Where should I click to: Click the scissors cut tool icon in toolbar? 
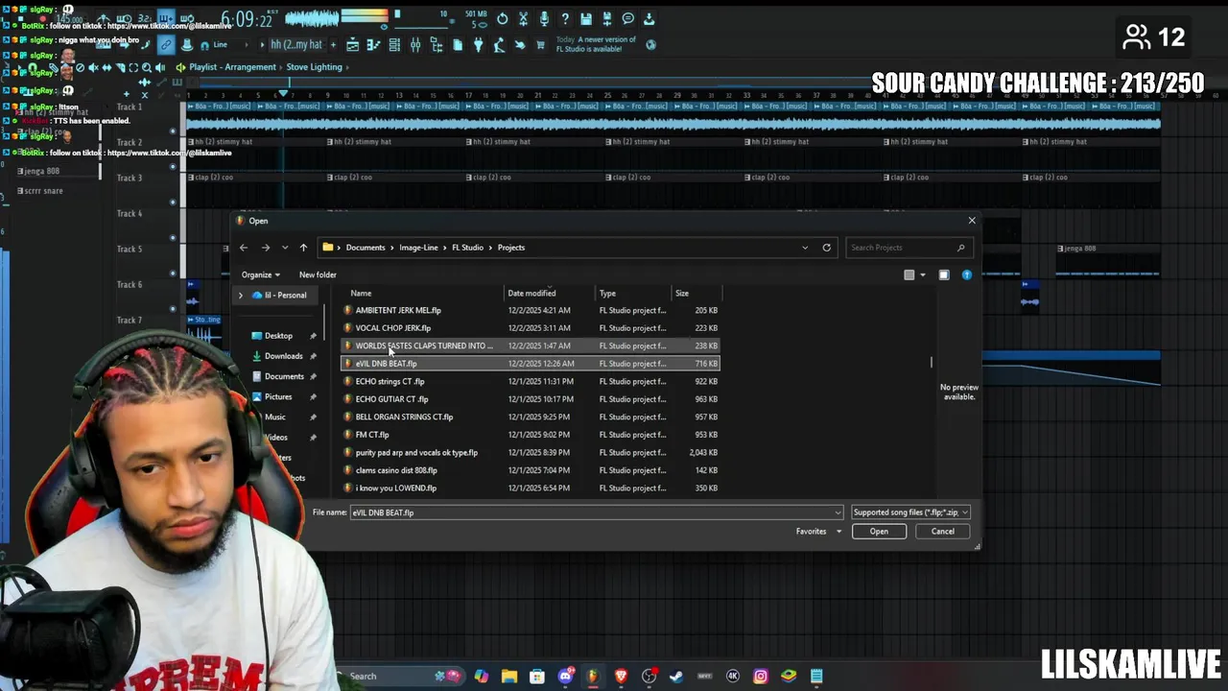pos(524,18)
